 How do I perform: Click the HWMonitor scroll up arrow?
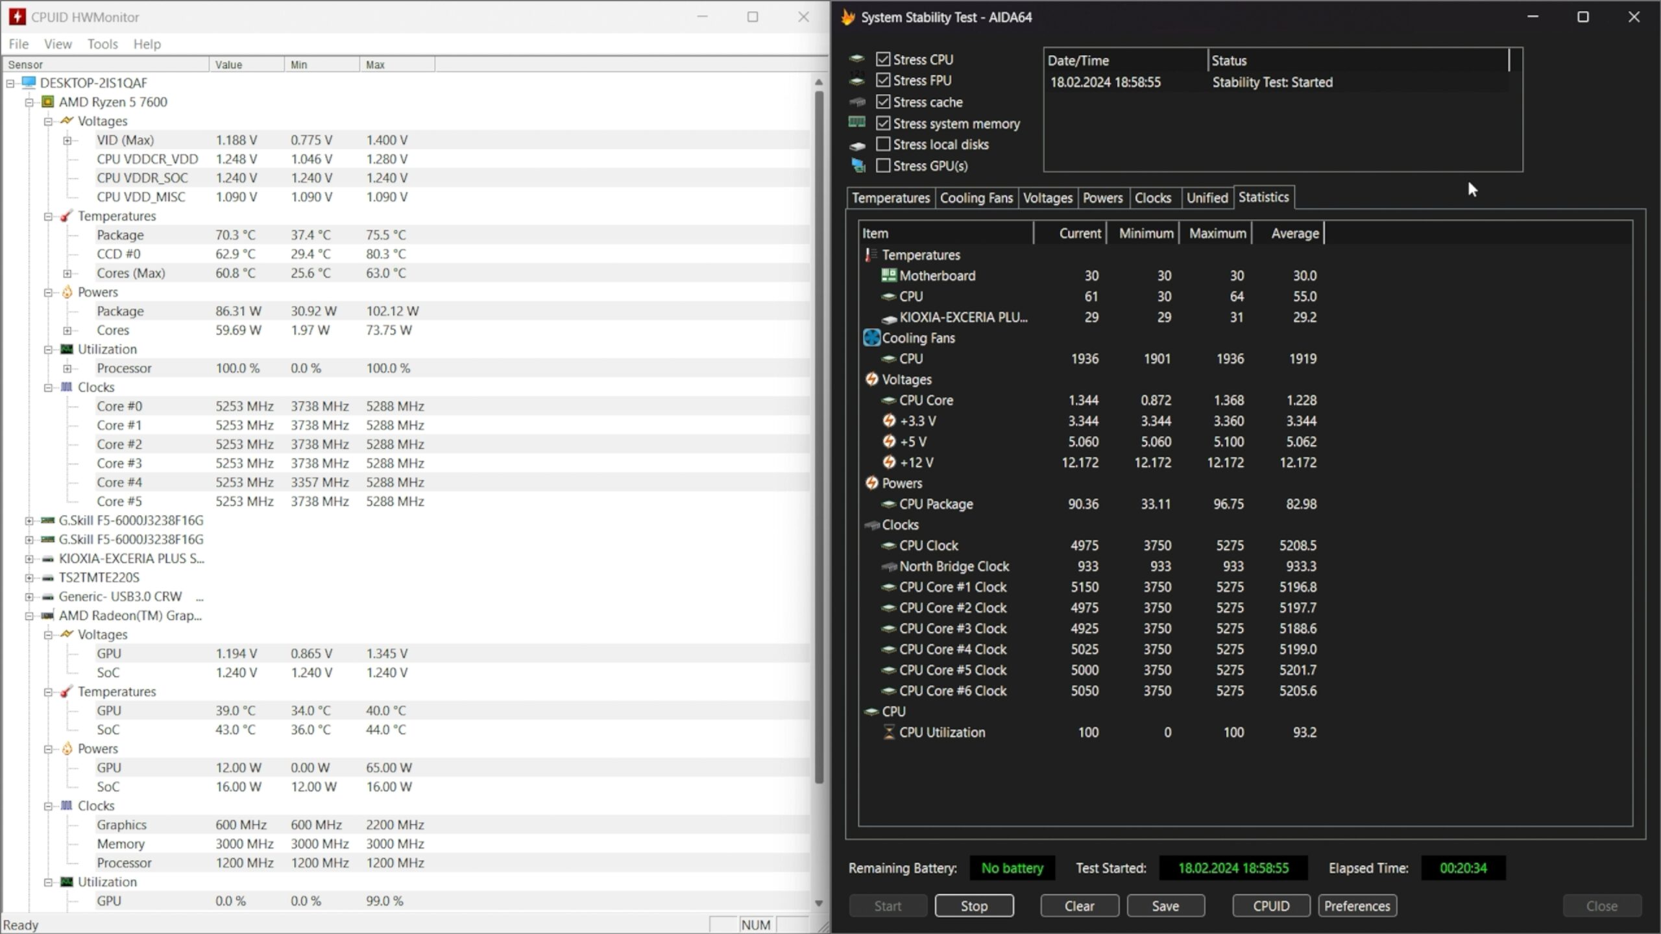coord(819,82)
